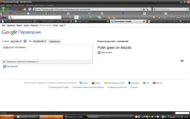Screen dimensions: 190x119
Task: Expand the ещё menu in Google top bar
Action: (62, 25)
